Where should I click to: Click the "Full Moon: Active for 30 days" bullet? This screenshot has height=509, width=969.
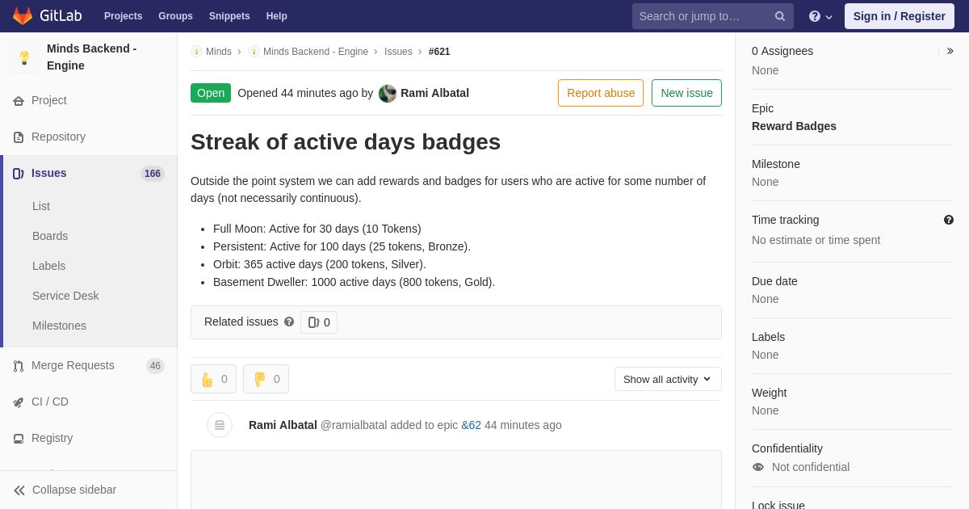(317, 229)
